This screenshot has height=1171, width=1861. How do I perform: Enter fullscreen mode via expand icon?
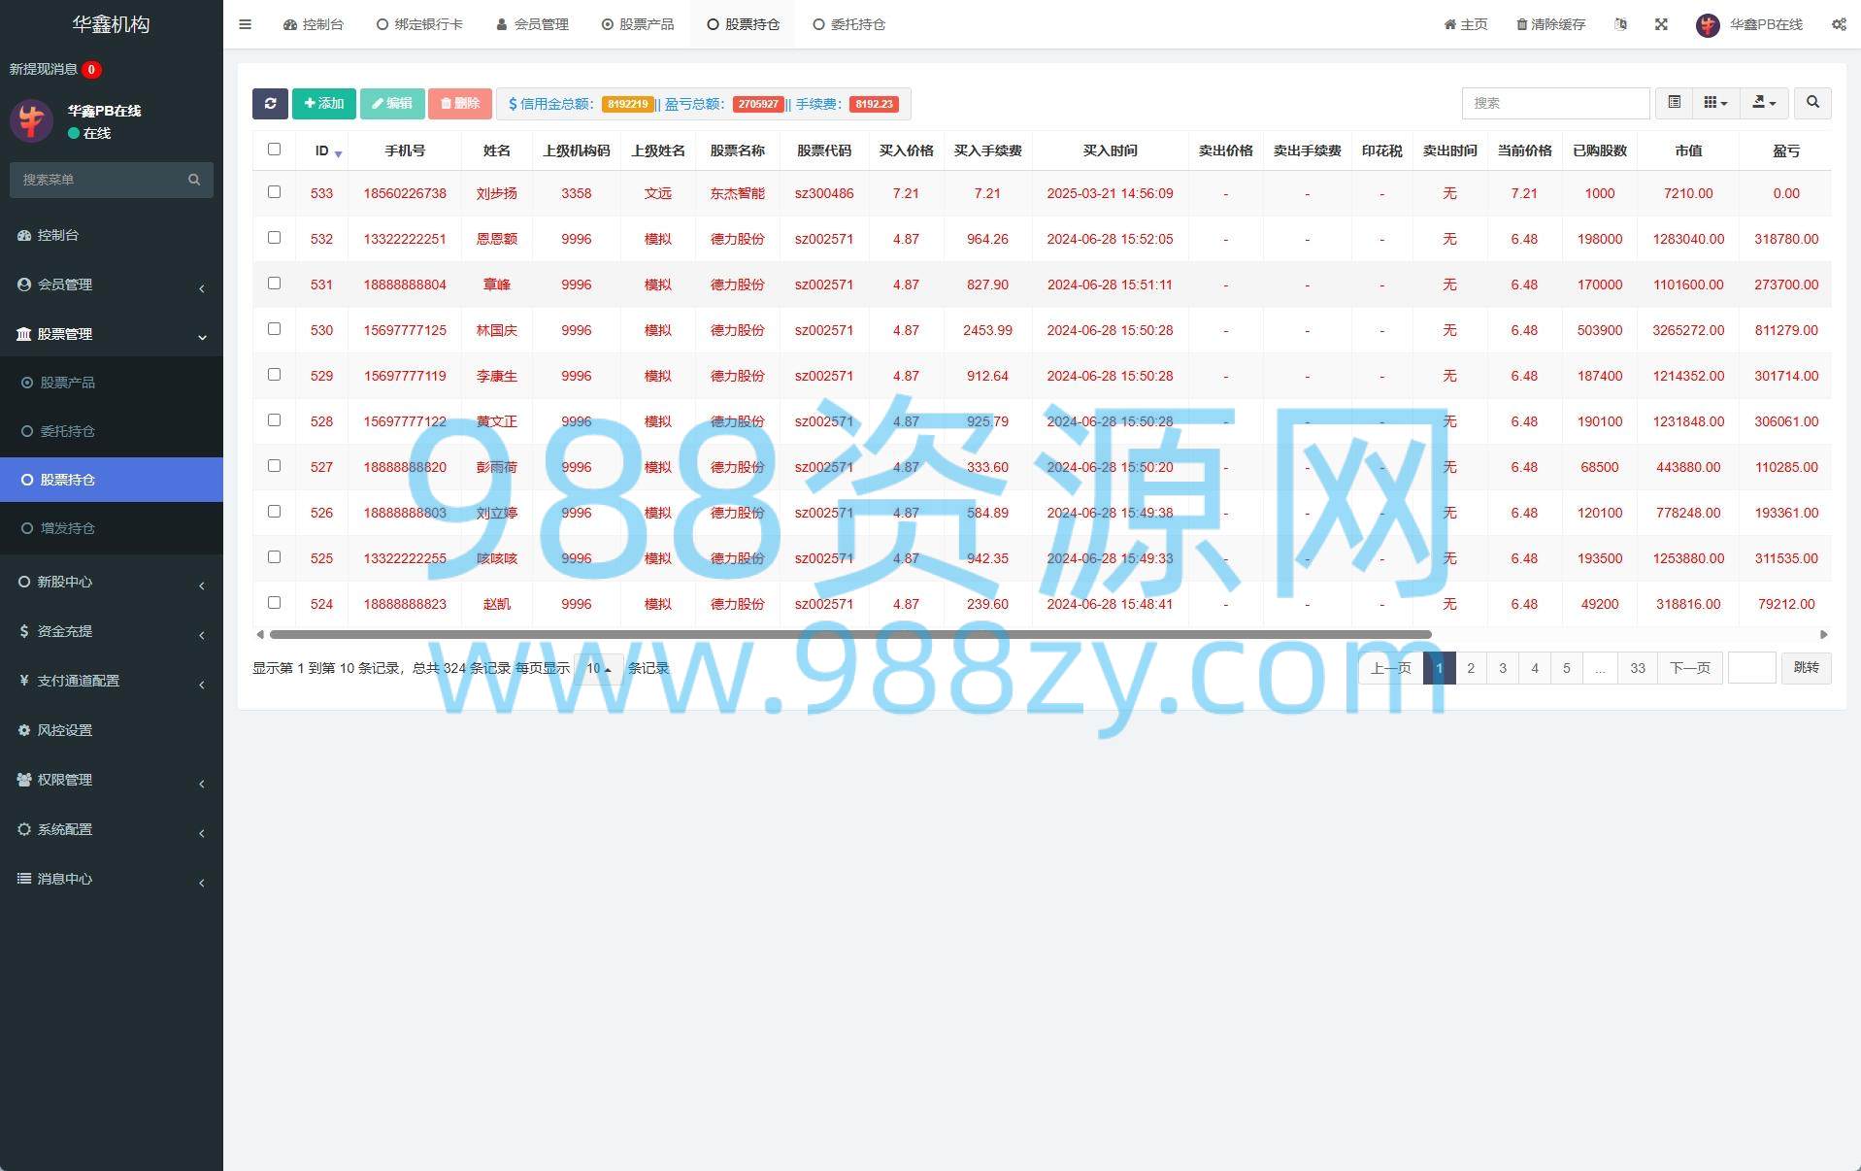pos(1661,24)
